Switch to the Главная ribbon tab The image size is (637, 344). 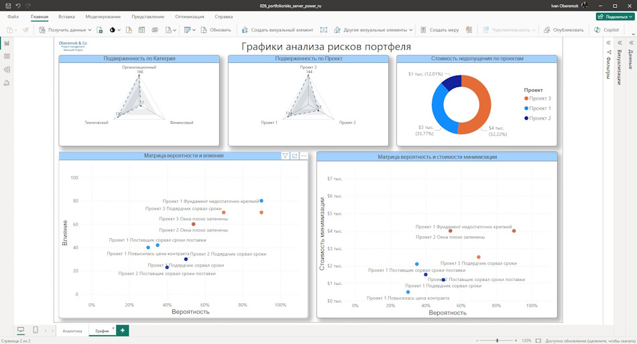[x=40, y=17]
